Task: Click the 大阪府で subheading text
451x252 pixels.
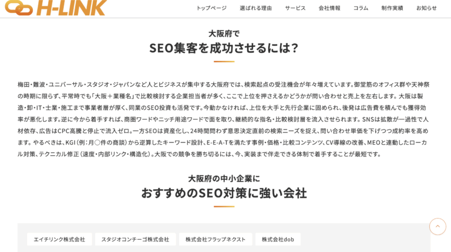Action: (224, 33)
